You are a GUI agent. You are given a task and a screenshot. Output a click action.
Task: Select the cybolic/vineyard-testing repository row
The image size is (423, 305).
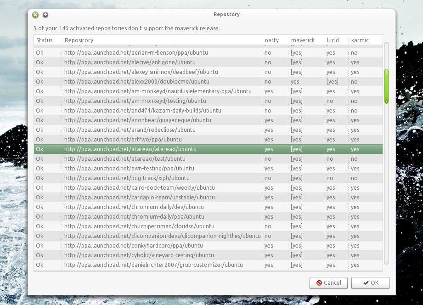click(208, 255)
